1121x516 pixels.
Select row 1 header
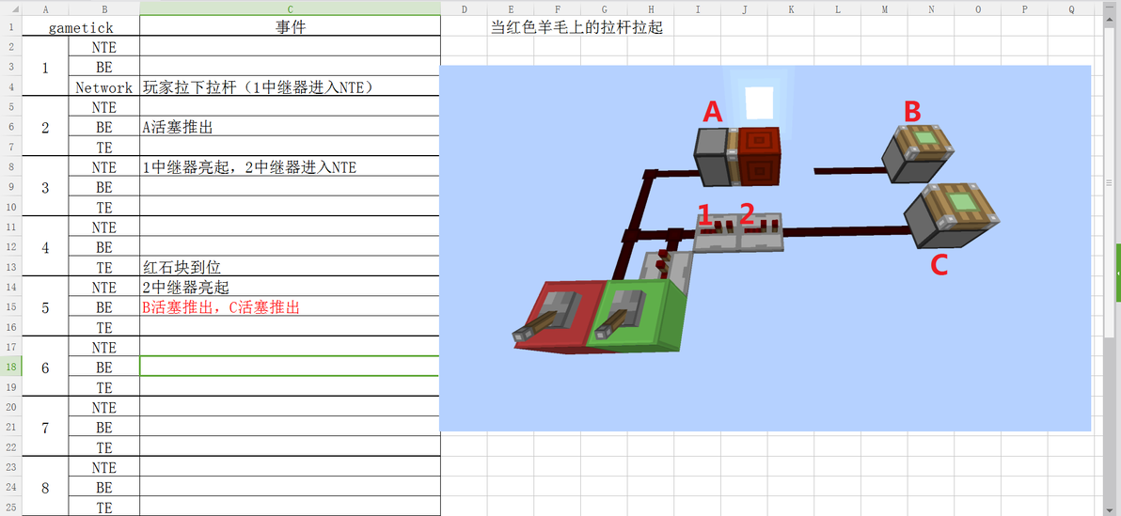click(x=10, y=27)
